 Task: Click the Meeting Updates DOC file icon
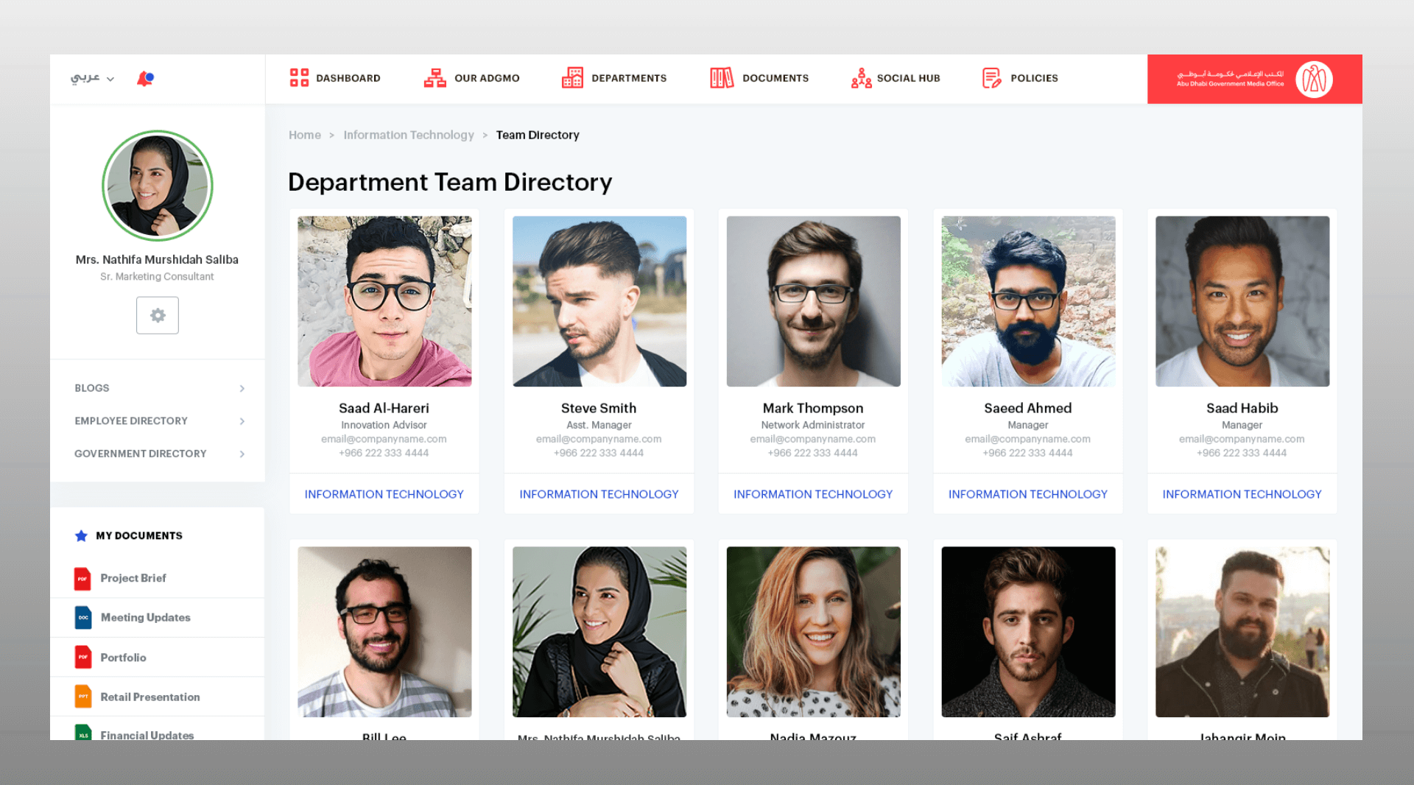click(83, 618)
